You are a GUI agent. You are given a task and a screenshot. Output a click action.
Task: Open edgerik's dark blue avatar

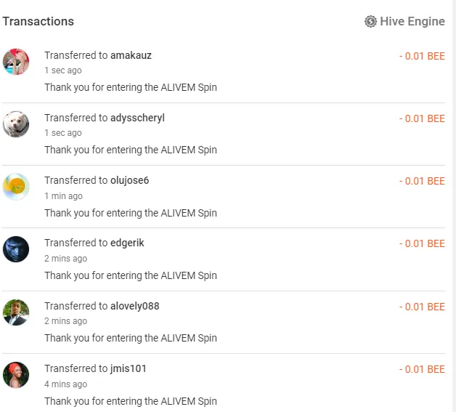16,249
